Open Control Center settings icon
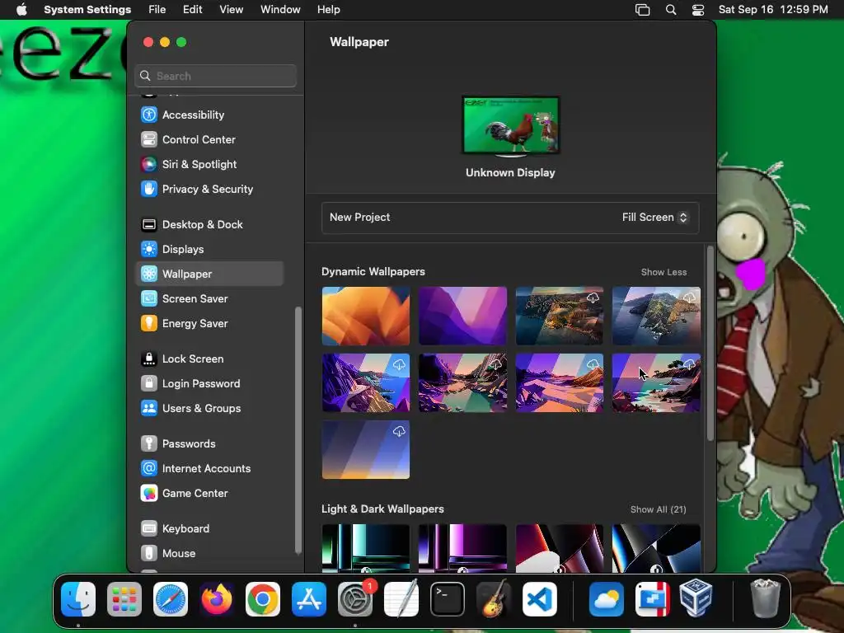The width and height of the screenshot is (844, 633). [x=149, y=139]
